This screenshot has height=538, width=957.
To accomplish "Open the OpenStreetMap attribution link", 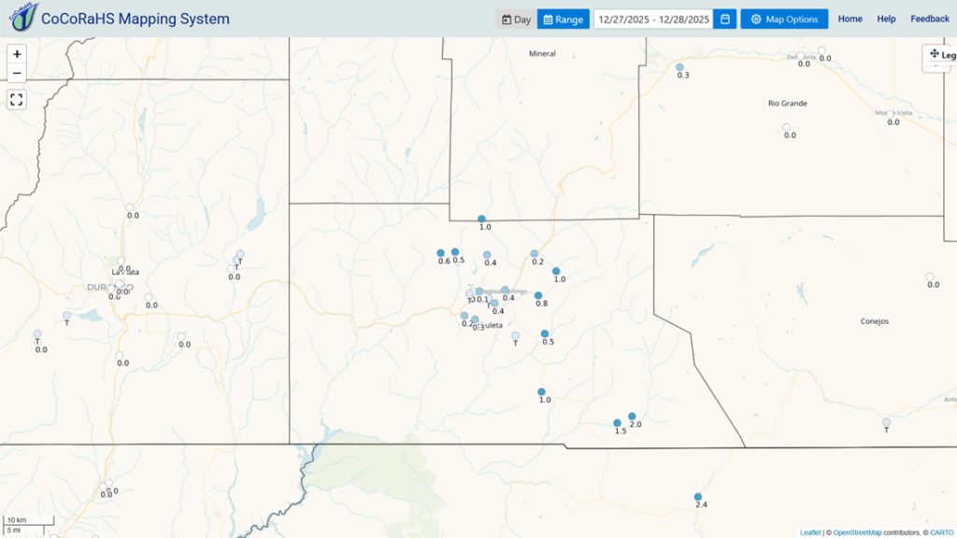I will pos(857,532).
